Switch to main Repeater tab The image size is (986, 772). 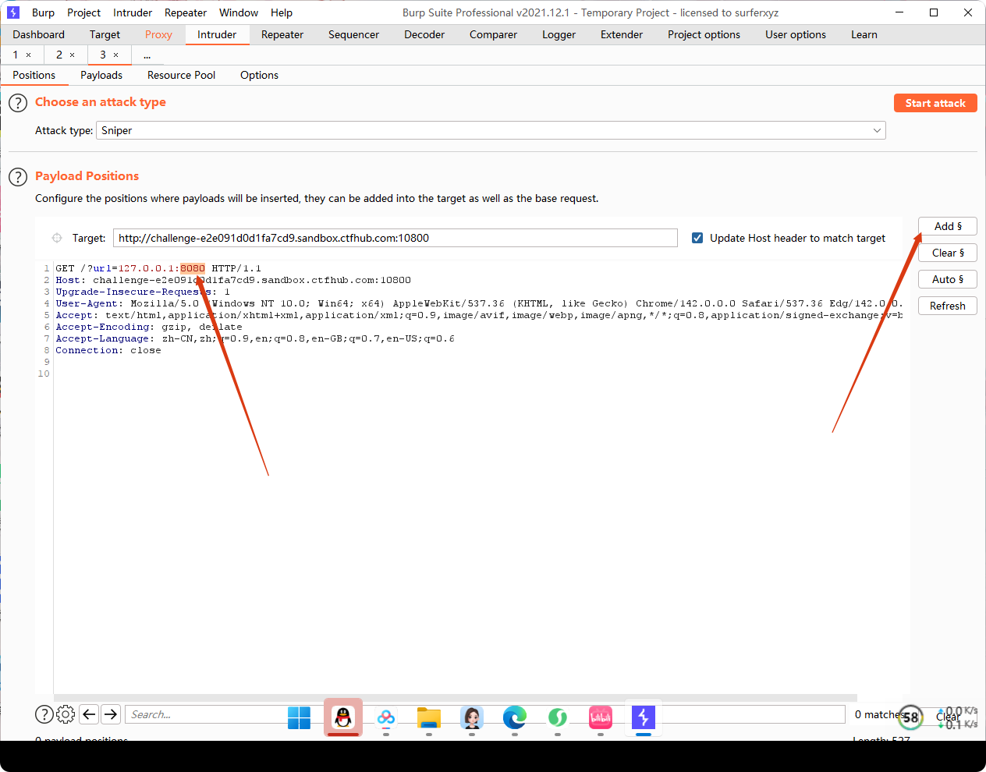coord(282,34)
